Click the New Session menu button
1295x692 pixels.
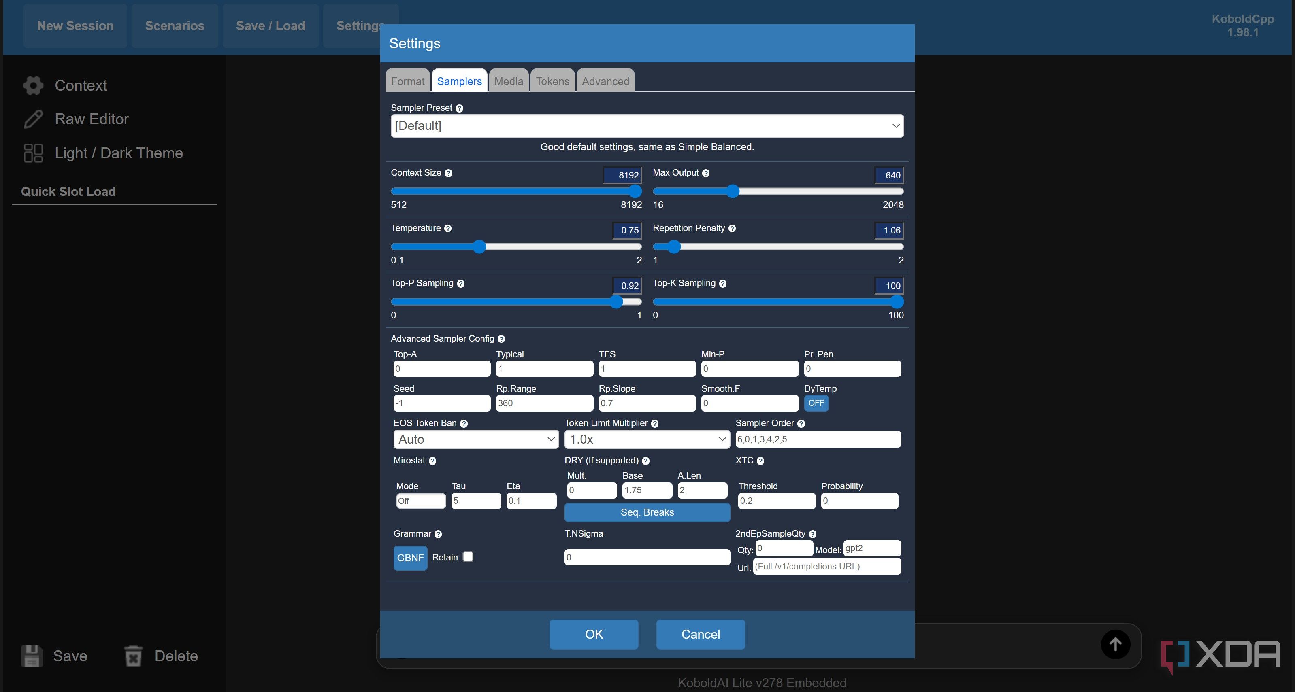[x=75, y=25]
